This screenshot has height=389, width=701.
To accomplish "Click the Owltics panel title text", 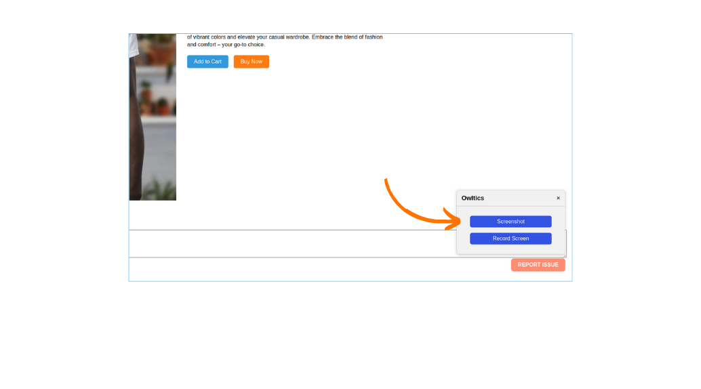I will point(473,198).
